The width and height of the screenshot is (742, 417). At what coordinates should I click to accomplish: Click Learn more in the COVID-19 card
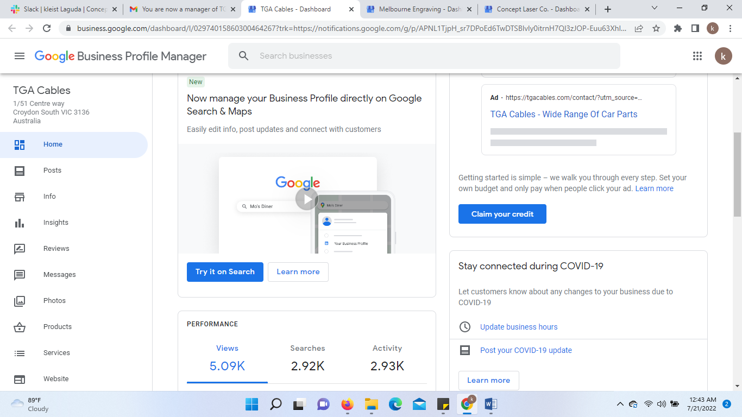click(x=489, y=381)
